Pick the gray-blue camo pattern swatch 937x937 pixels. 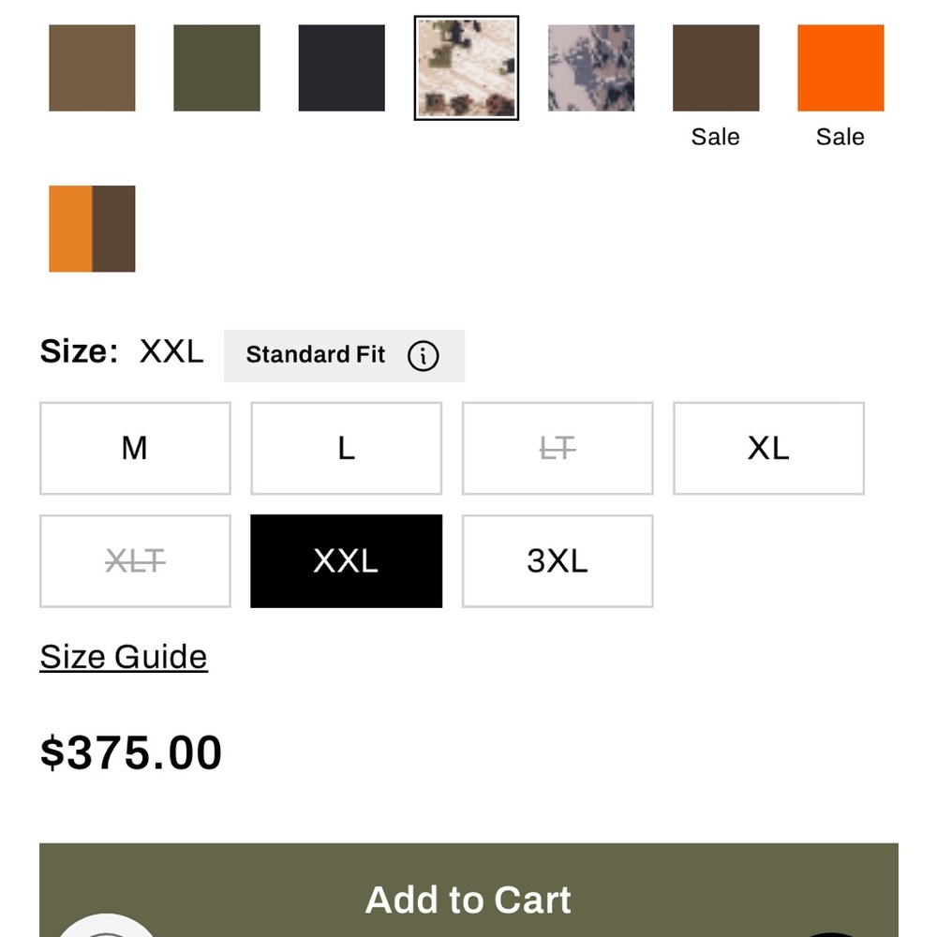tap(591, 68)
